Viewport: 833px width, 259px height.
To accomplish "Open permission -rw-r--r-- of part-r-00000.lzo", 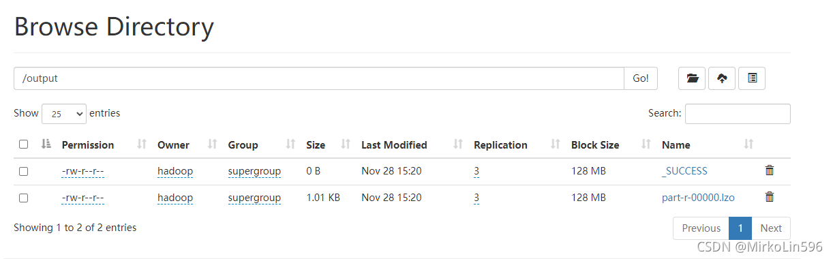I will tap(82, 198).
